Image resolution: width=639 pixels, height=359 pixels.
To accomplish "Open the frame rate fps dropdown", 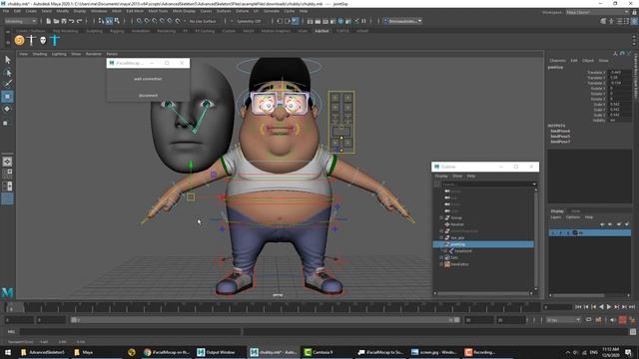I will [563, 320].
